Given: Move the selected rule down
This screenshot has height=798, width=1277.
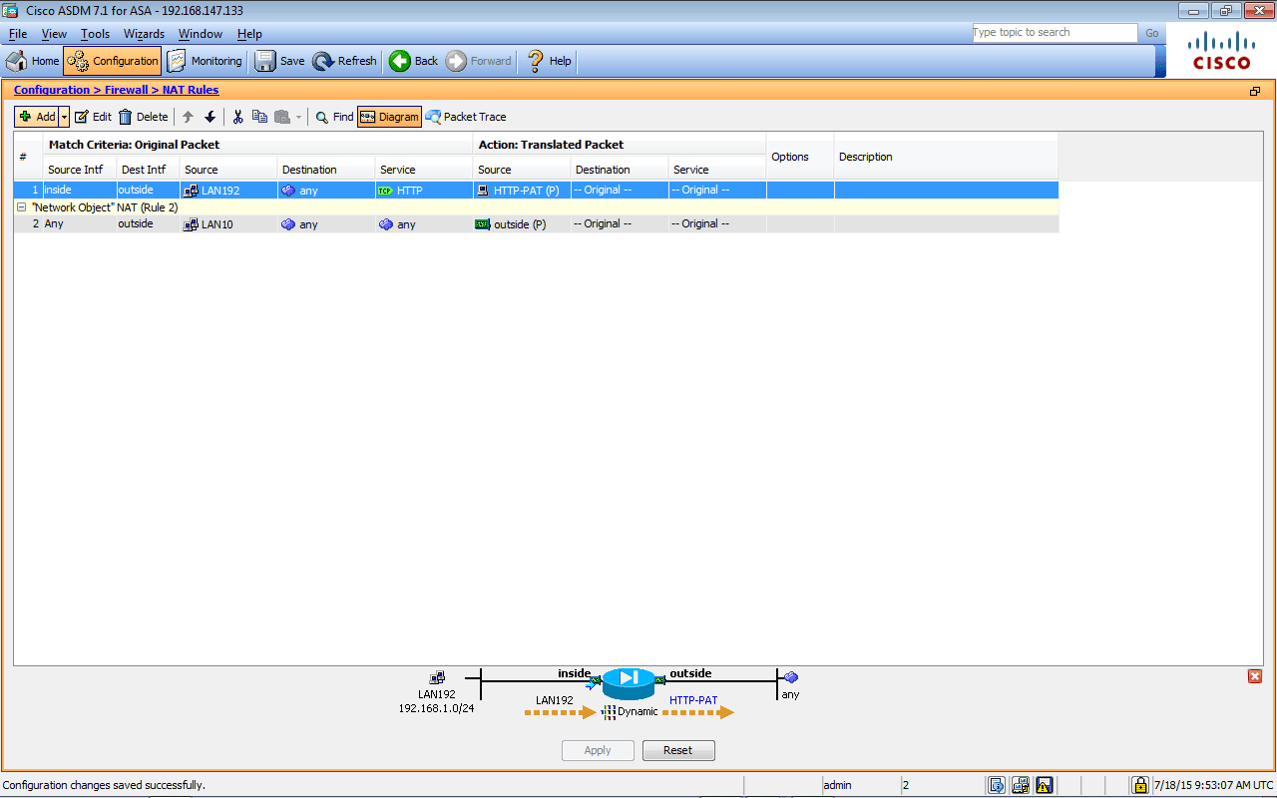Looking at the screenshot, I should (210, 117).
